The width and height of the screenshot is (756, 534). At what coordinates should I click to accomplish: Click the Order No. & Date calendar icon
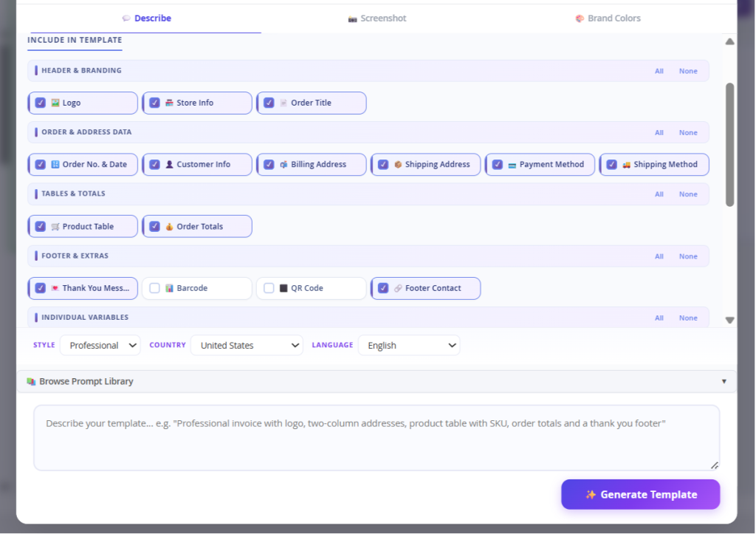pos(55,165)
